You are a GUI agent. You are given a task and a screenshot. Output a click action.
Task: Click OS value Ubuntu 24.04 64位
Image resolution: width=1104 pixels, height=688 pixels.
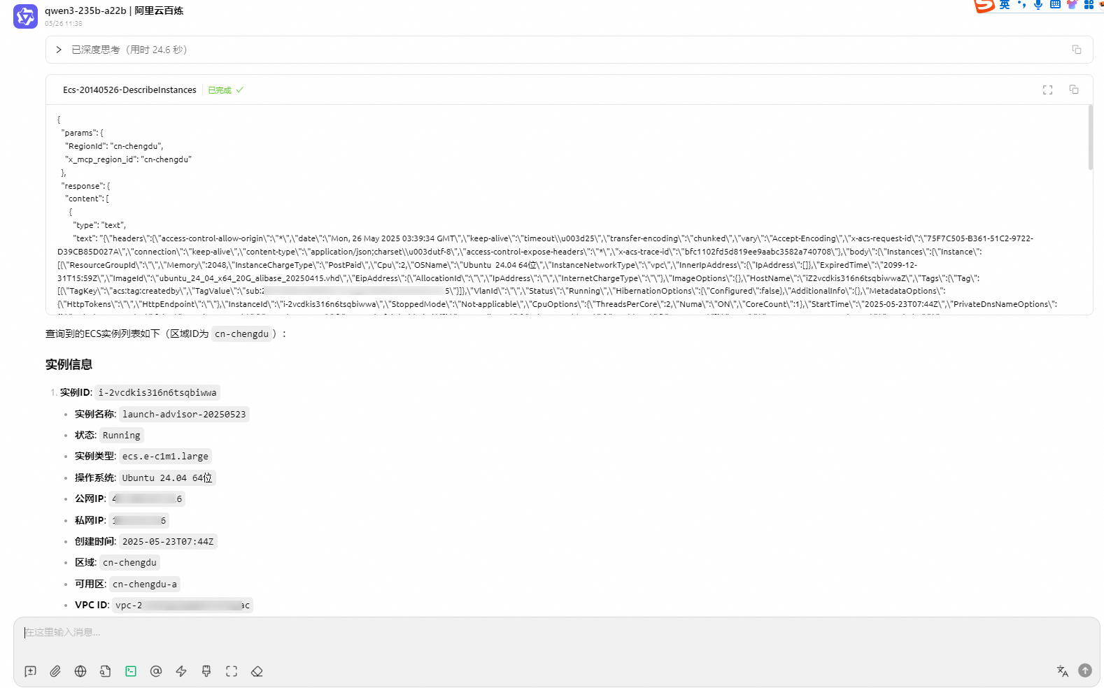click(x=167, y=478)
